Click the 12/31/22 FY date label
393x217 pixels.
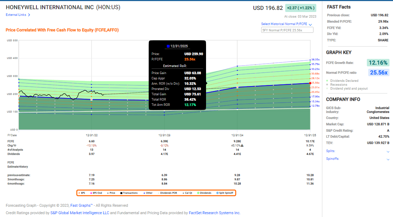[92, 135]
